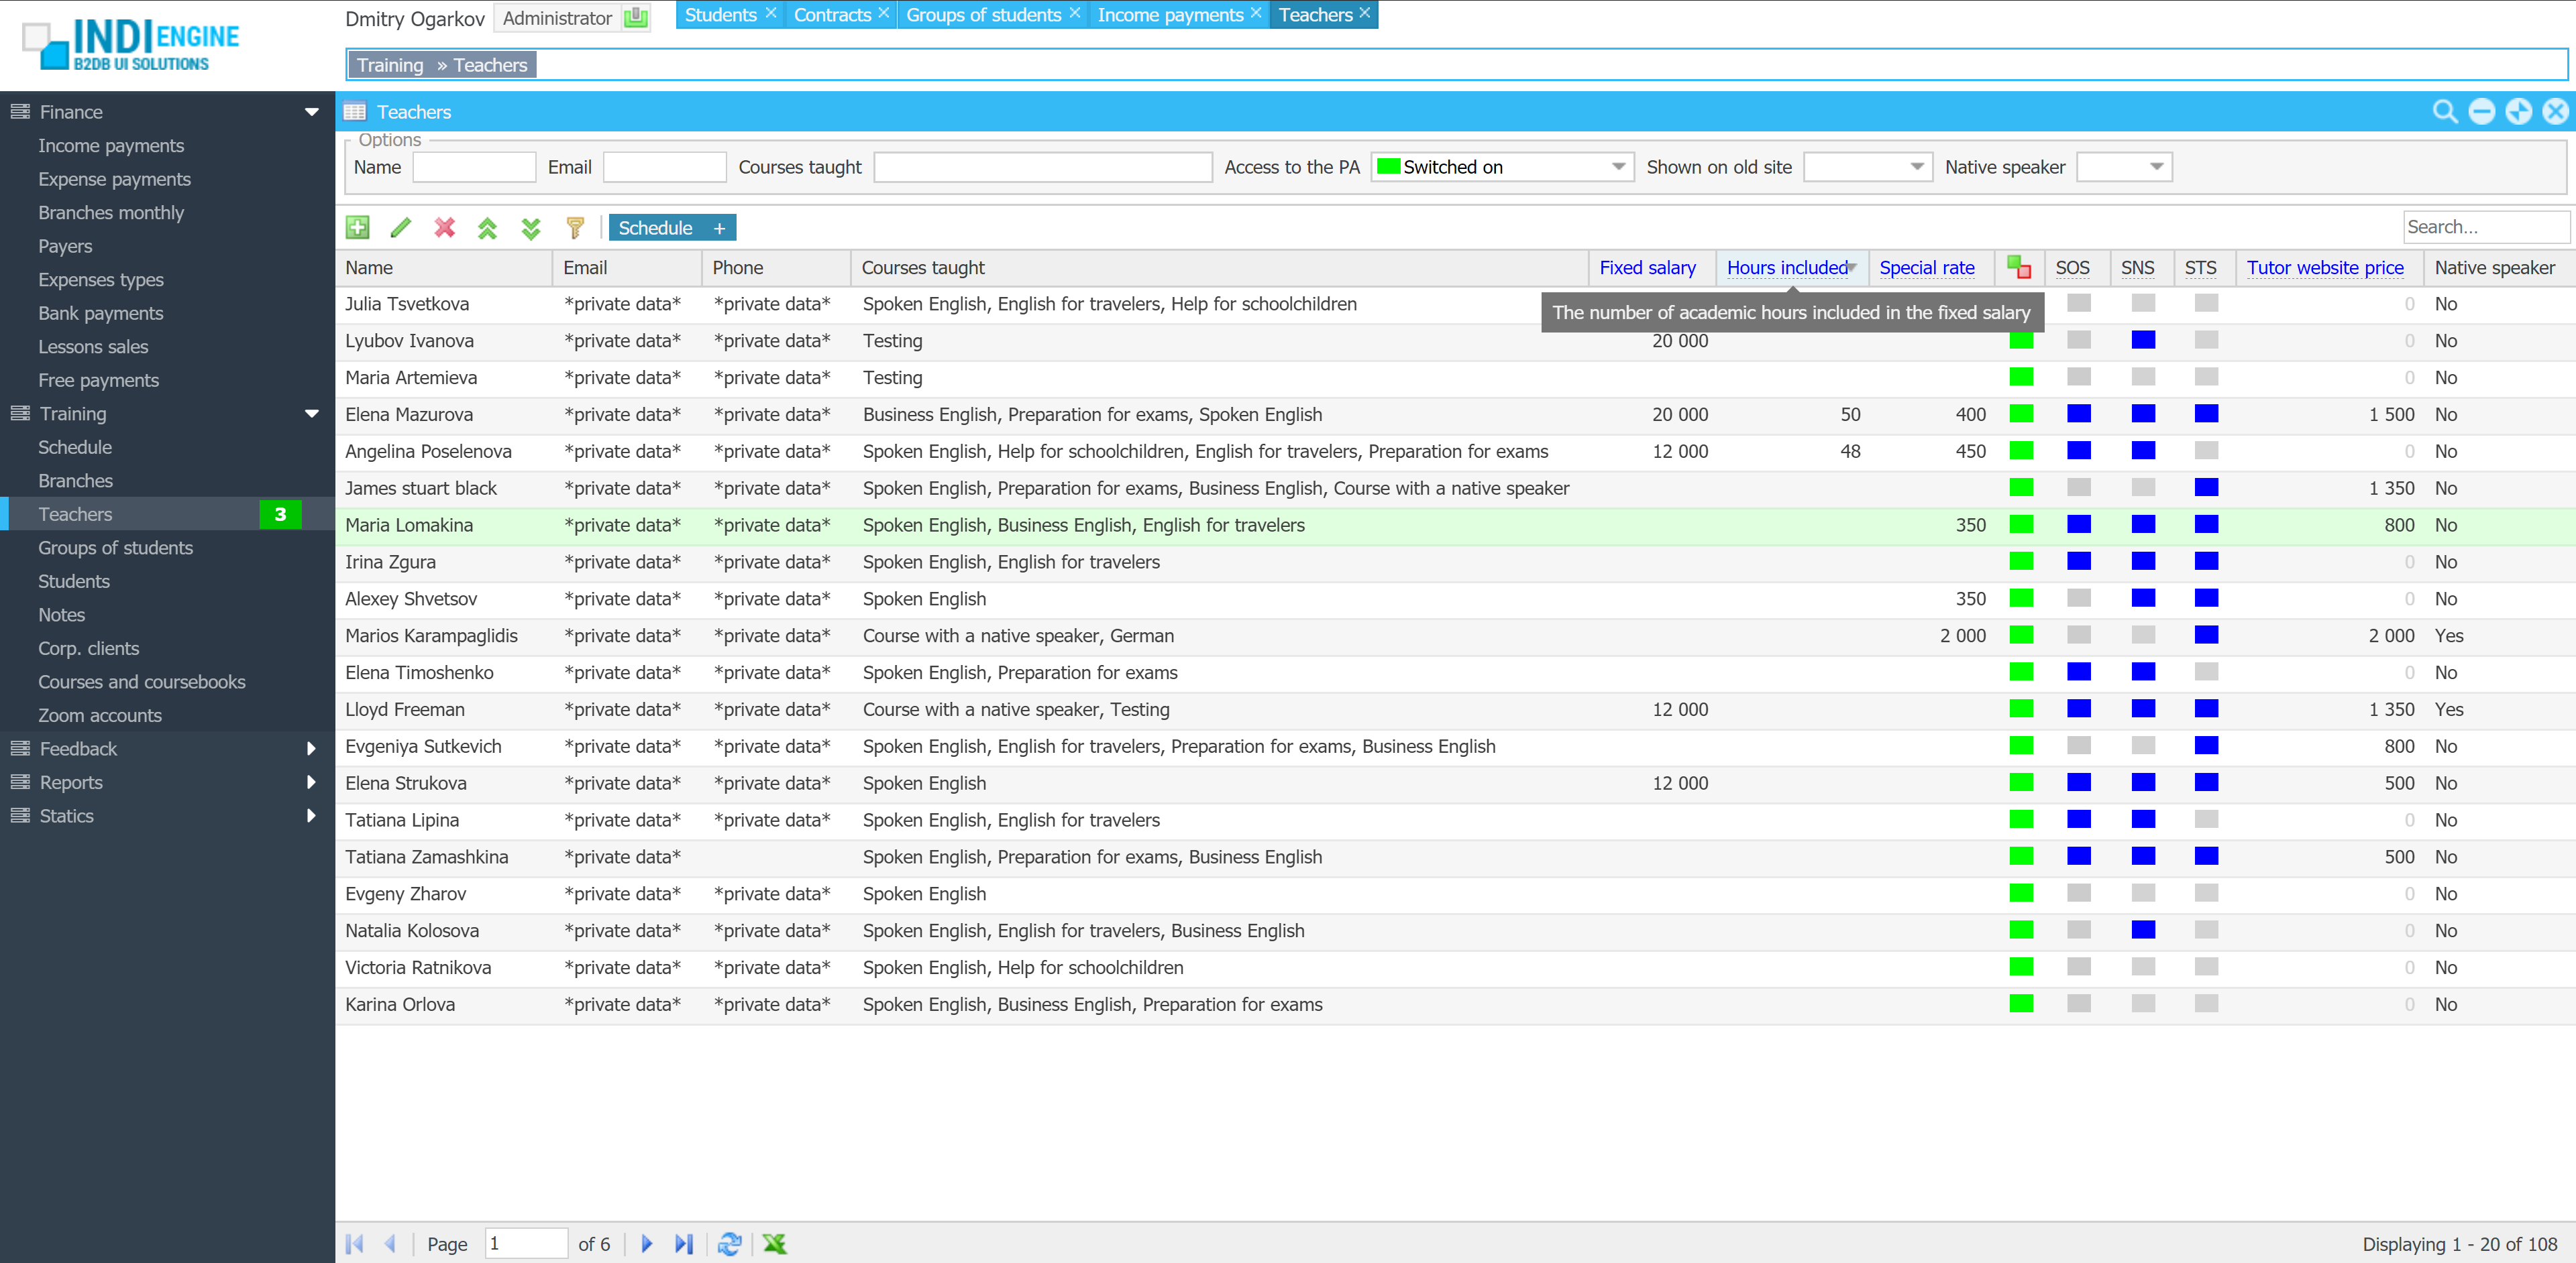Toggle SOS square for Julia Tsvetkova
The width and height of the screenshot is (2576, 1263).
tap(2078, 304)
